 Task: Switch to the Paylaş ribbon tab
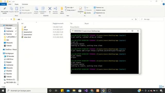[16, 4]
